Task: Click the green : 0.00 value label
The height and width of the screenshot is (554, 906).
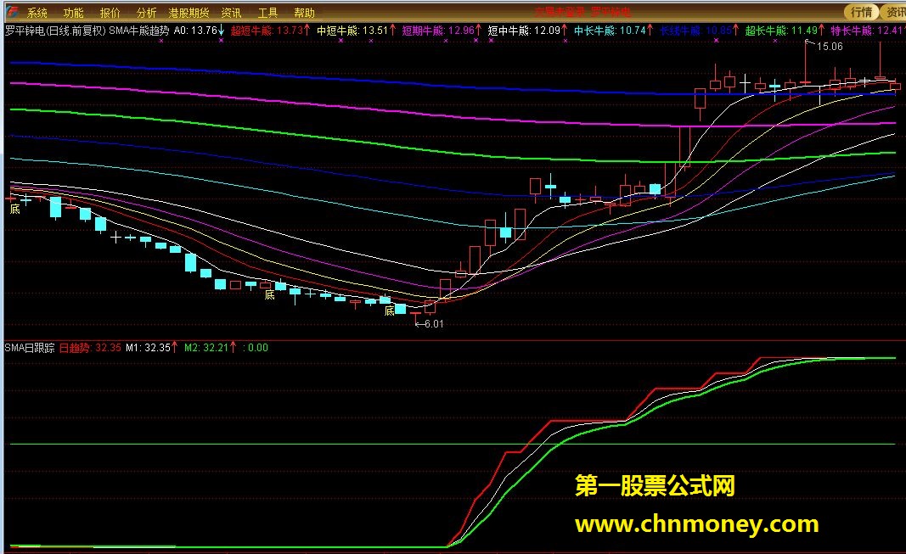Action: [x=256, y=348]
